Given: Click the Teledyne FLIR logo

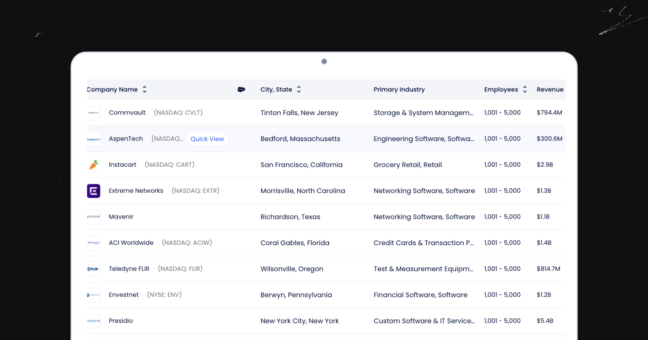Looking at the screenshot, I should pos(94,269).
